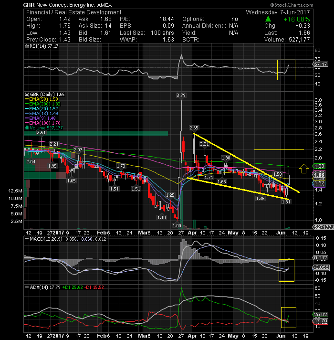Click the green up-triangle change indicator
334x340 pixels.
click(268, 19)
